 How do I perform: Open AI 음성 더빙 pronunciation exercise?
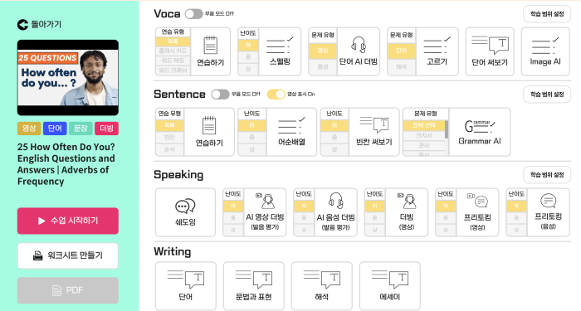[335, 212]
